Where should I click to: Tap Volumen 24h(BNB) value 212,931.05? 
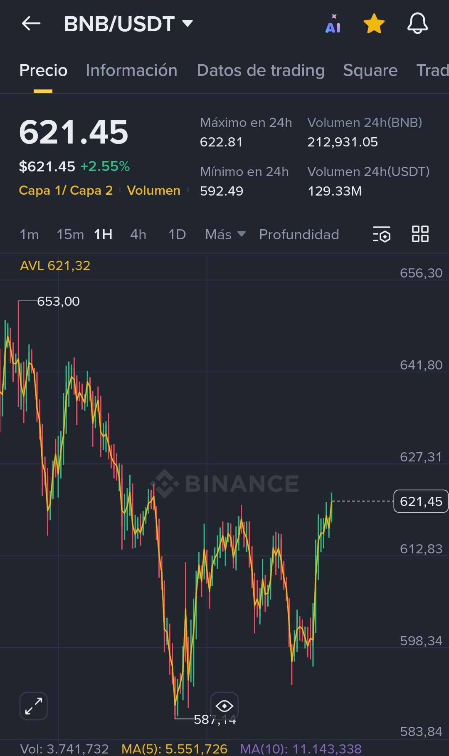(x=343, y=142)
